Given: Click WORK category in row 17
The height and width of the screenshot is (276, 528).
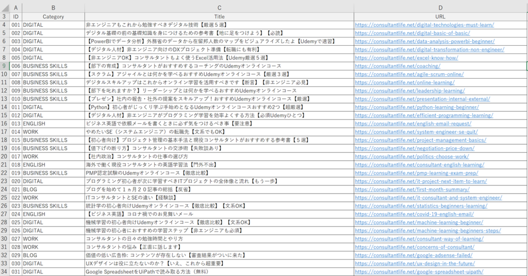Looking at the screenshot, I should (x=53, y=132).
